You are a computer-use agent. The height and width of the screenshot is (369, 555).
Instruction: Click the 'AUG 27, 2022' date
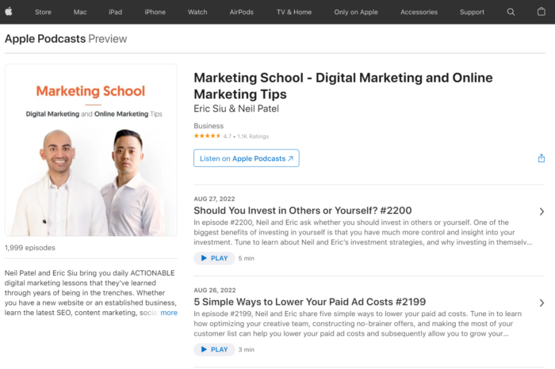pos(214,199)
